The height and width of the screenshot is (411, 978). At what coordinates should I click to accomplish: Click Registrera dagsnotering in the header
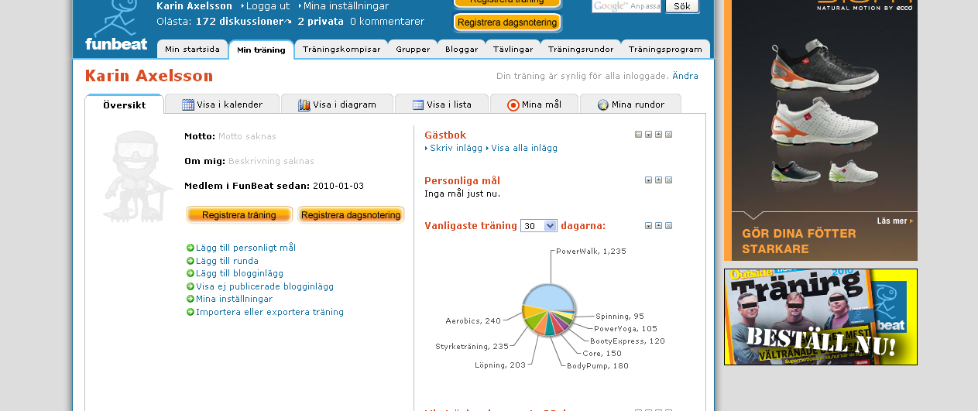pos(507,22)
